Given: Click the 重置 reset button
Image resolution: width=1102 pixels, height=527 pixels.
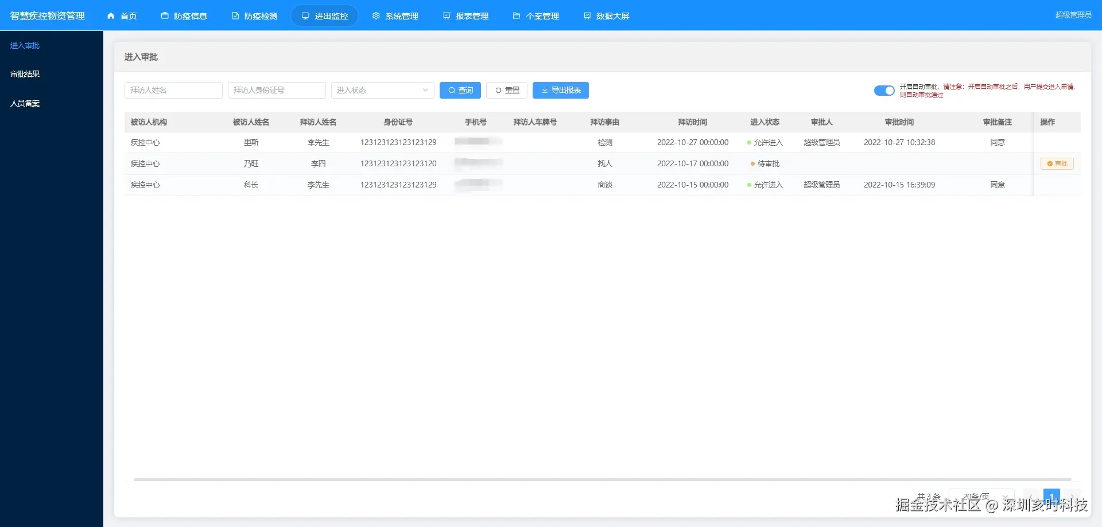Looking at the screenshot, I should tap(507, 90).
